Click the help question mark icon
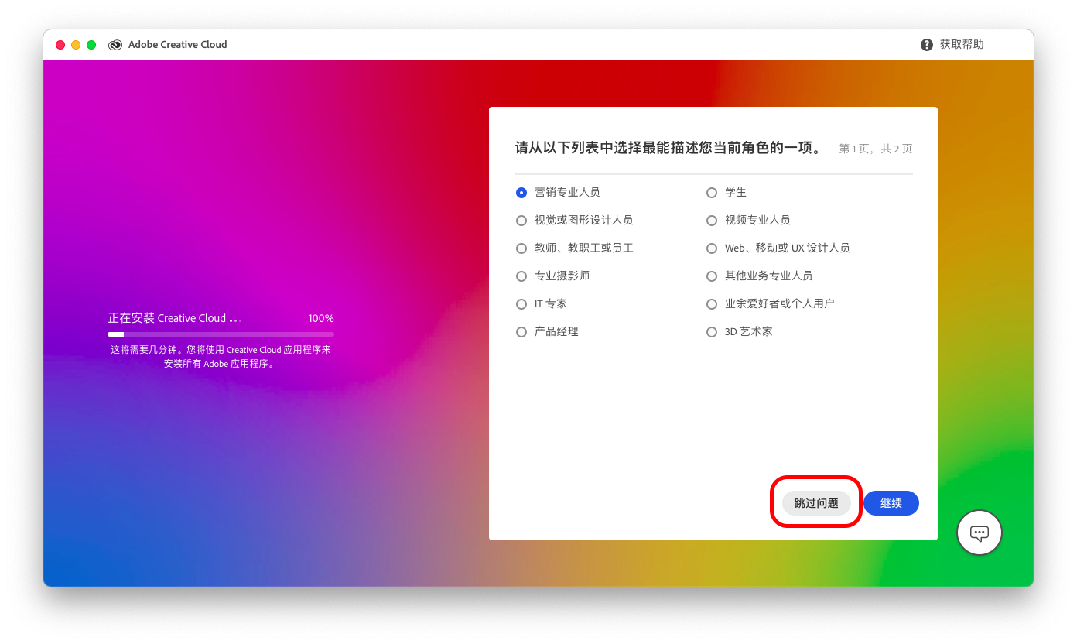Screen dimensions: 1077x644 [927, 45]
